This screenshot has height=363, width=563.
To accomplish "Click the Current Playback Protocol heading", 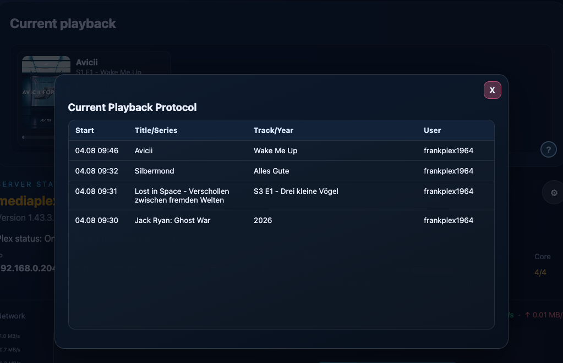I will click(132, 108).
